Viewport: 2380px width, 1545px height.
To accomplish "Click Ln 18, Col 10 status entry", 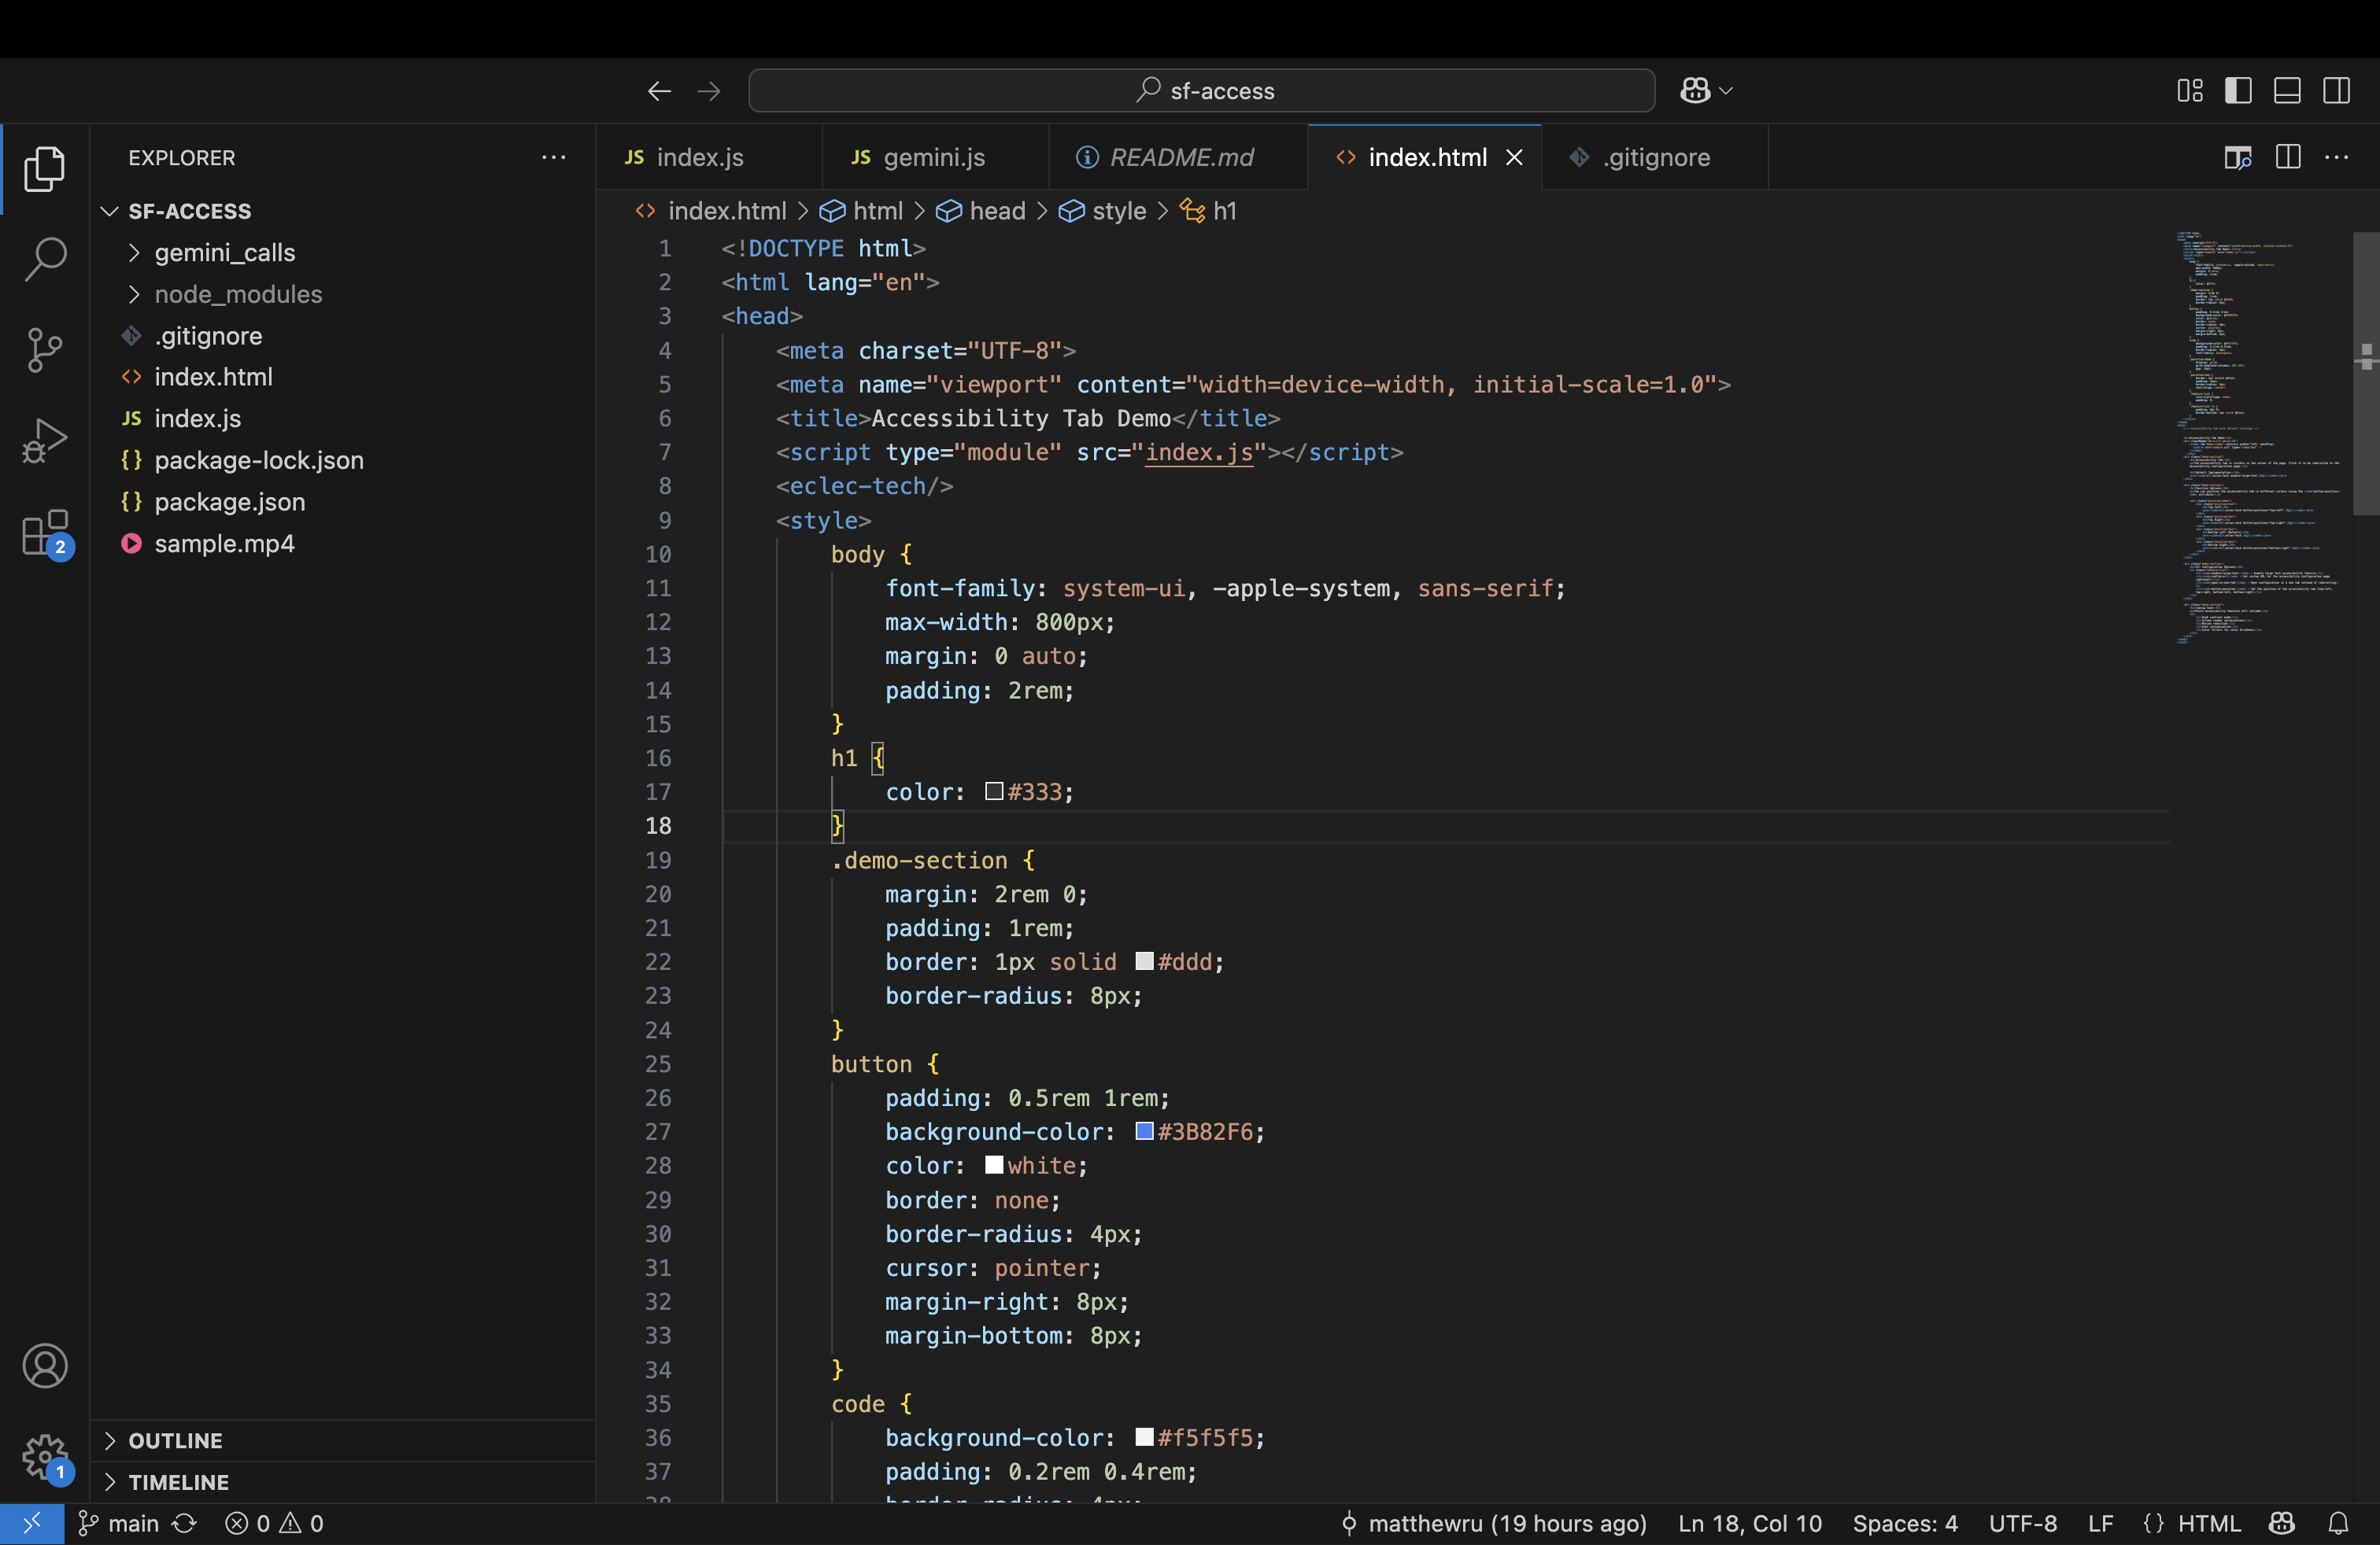I will click(x=1750, y=1523).
